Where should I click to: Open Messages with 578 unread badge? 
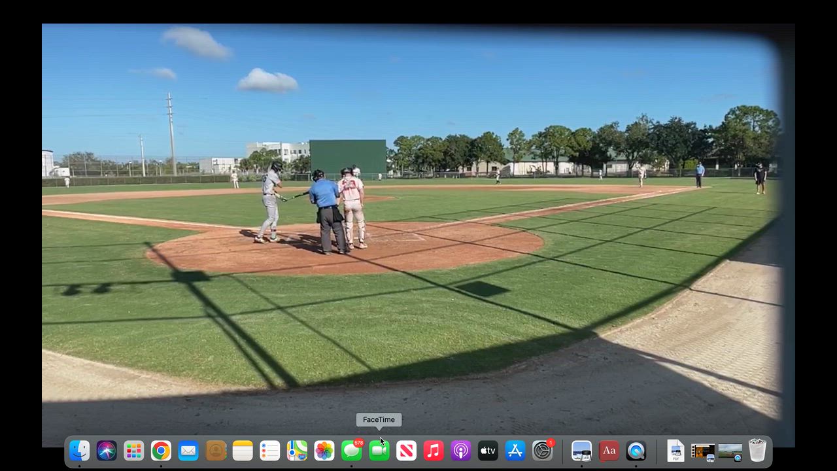pos(352,451)
